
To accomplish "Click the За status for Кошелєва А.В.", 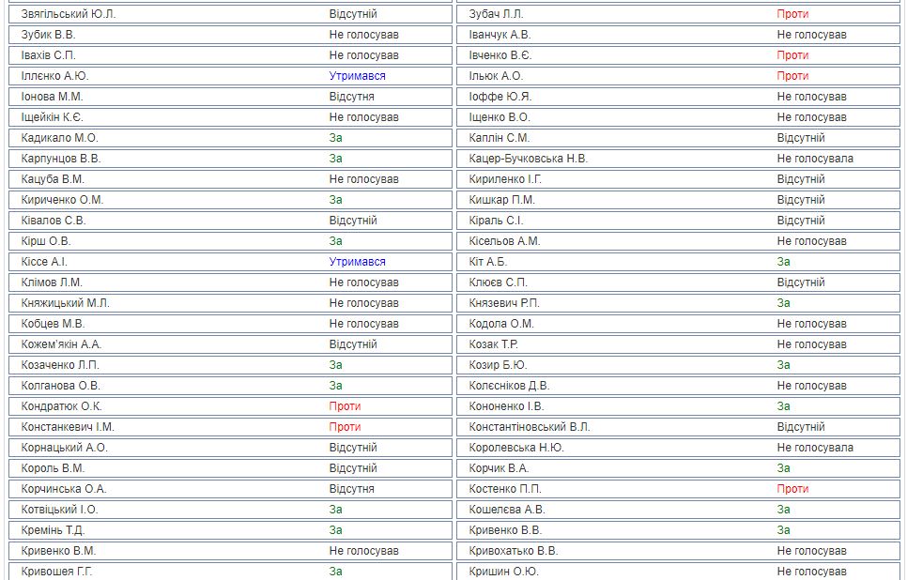I will [x=783, y=510].
